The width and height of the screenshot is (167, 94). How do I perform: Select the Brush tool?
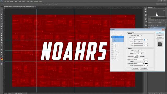pyautogui.click(x=2, y=26)
